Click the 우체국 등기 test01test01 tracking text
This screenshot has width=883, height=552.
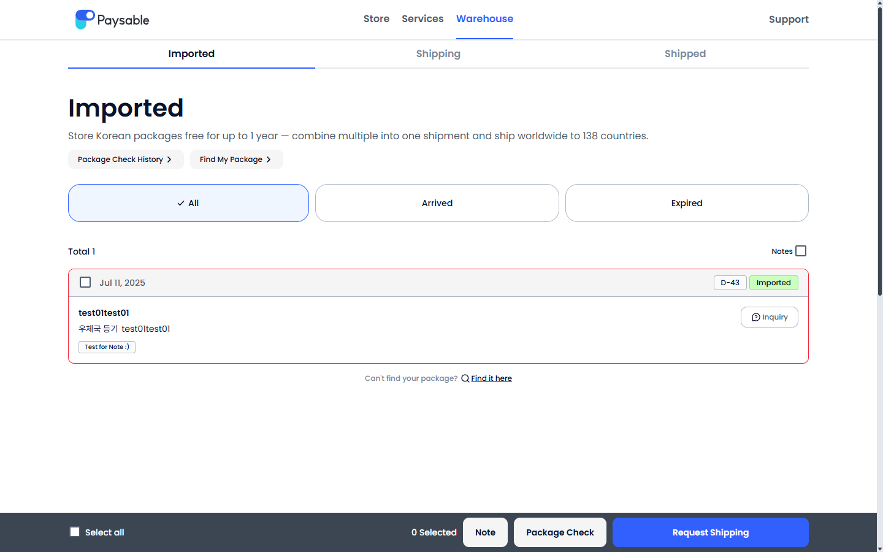(124, 329)
